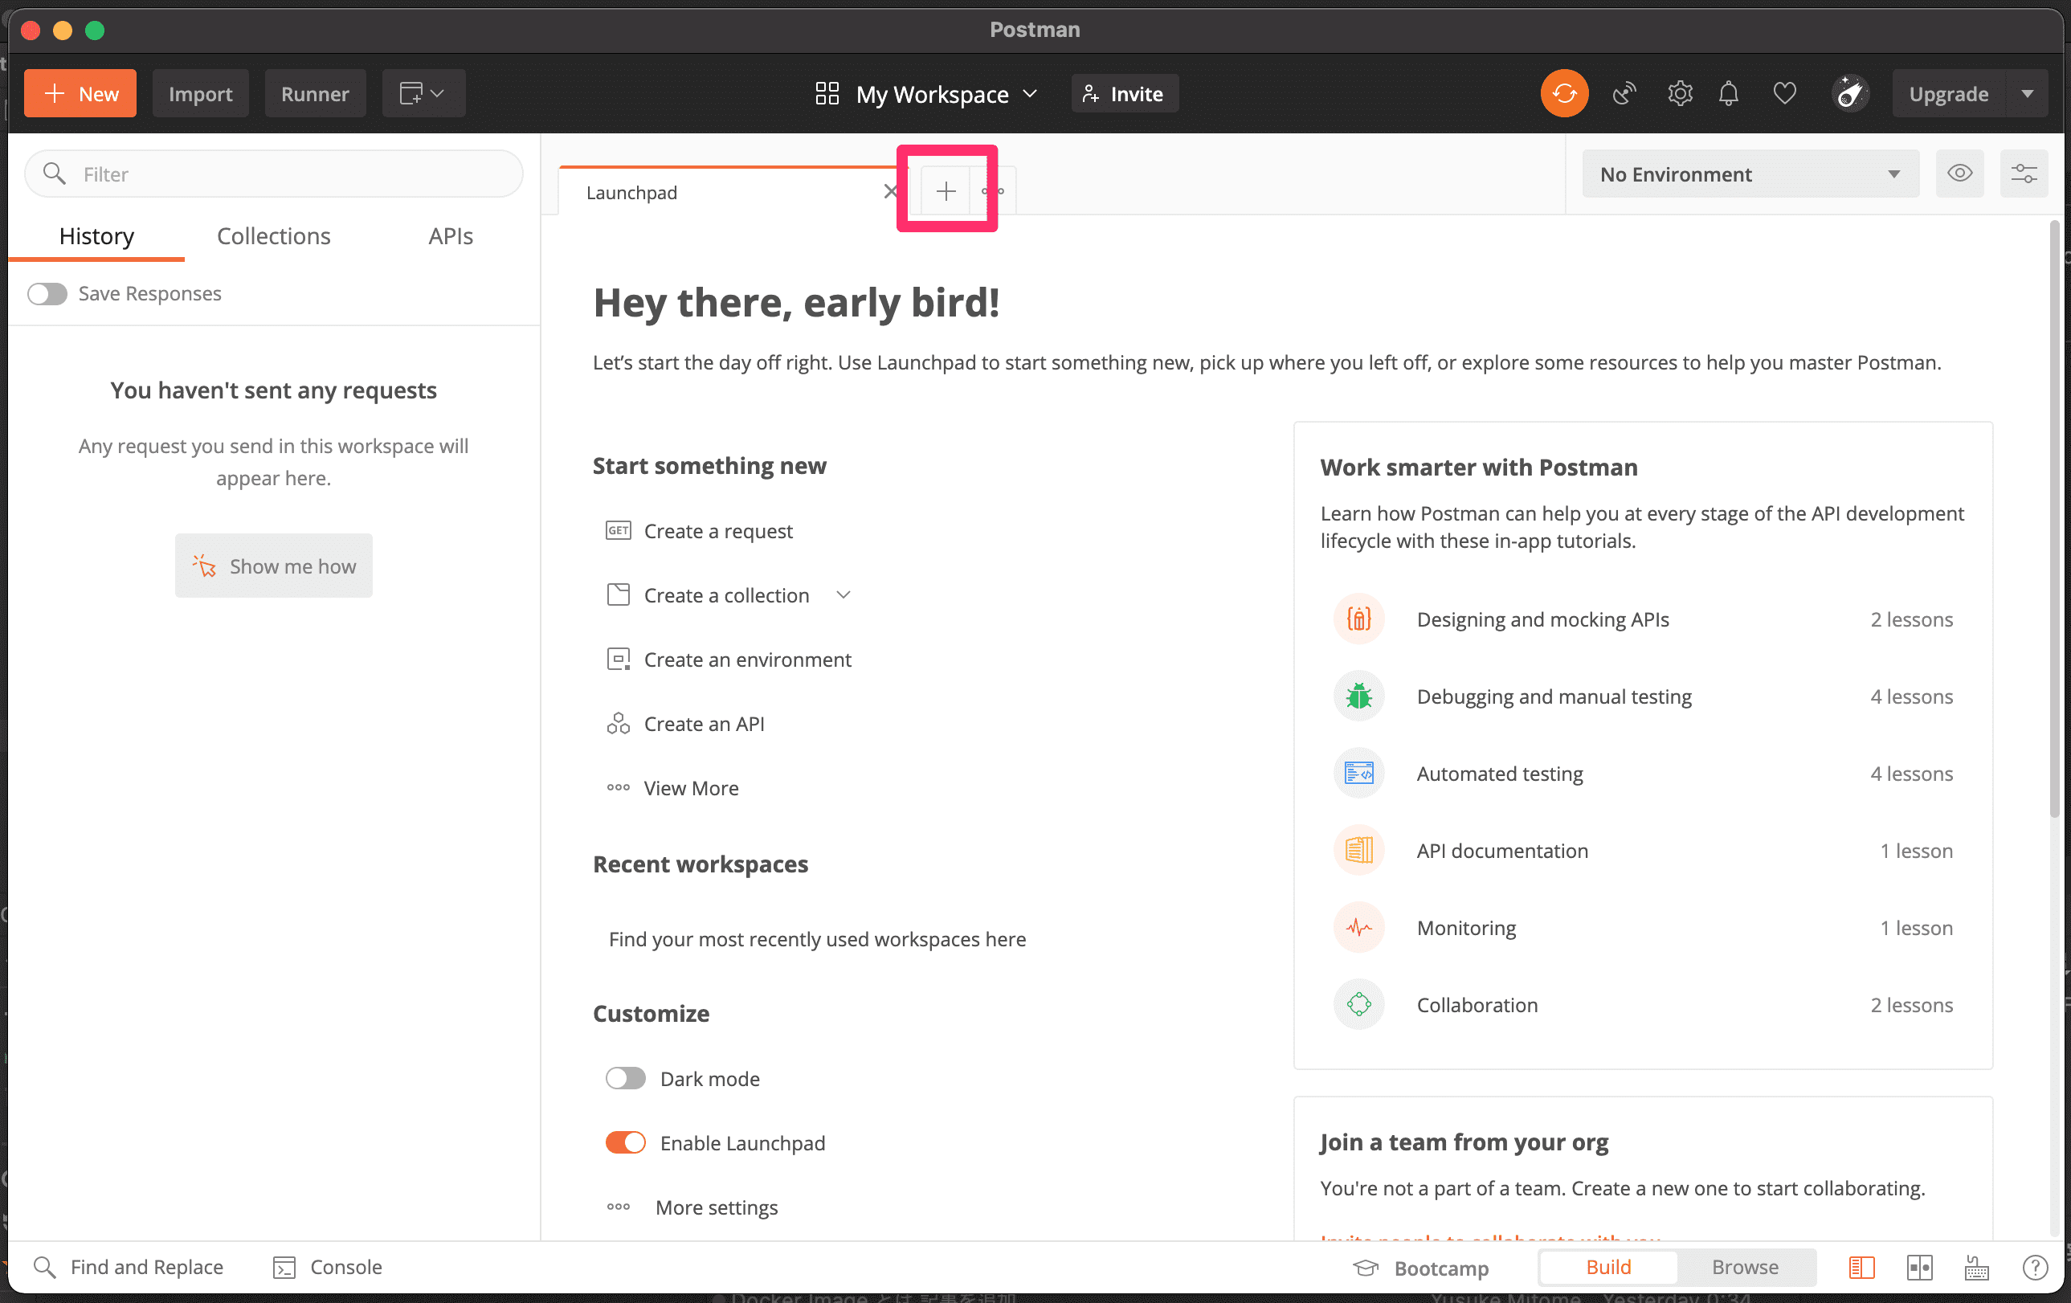The image size is (2071, 1303).
Task: Click inside the Filter search field
Action: coord(273,174)
